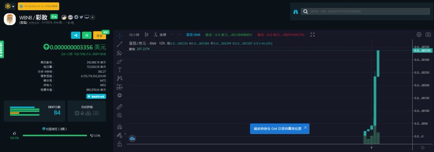Take a chart snapshot with camera icon
The image size is (434, 152).
click(x=428, y=35)
